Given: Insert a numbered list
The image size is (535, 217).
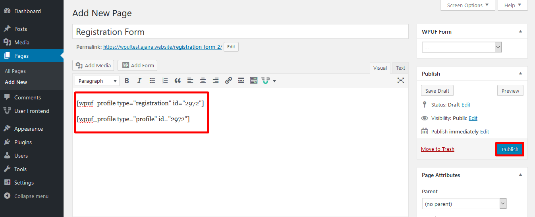Looking at the screenshot, I should (x=165, y=81).
